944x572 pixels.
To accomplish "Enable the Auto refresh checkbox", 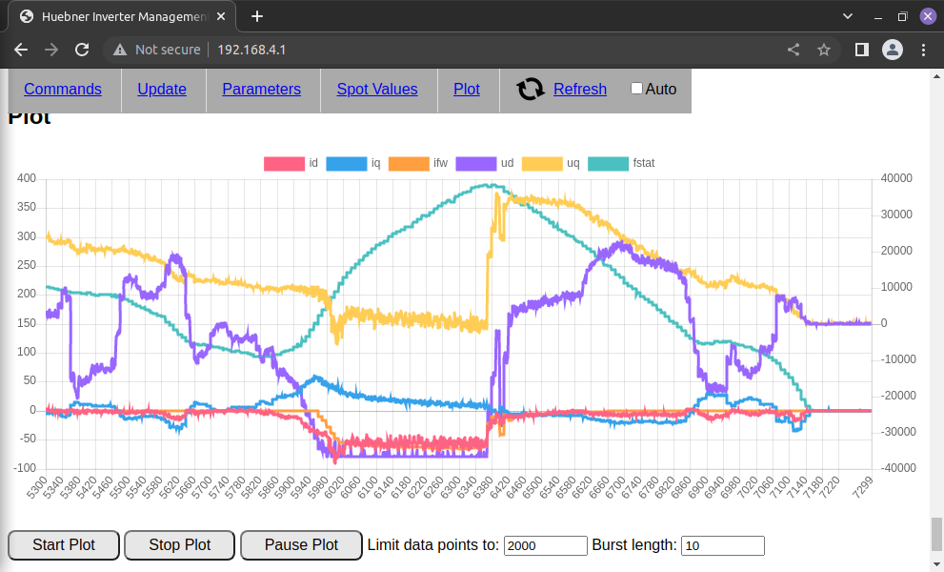I will 636,89.
